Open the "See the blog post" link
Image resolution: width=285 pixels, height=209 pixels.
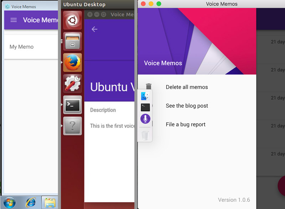187,106
